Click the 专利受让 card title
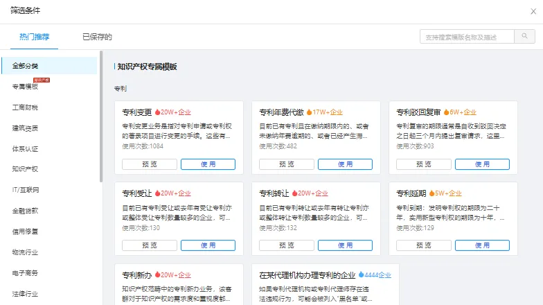This screenshot has width=543, height=305. pos(137,193)
